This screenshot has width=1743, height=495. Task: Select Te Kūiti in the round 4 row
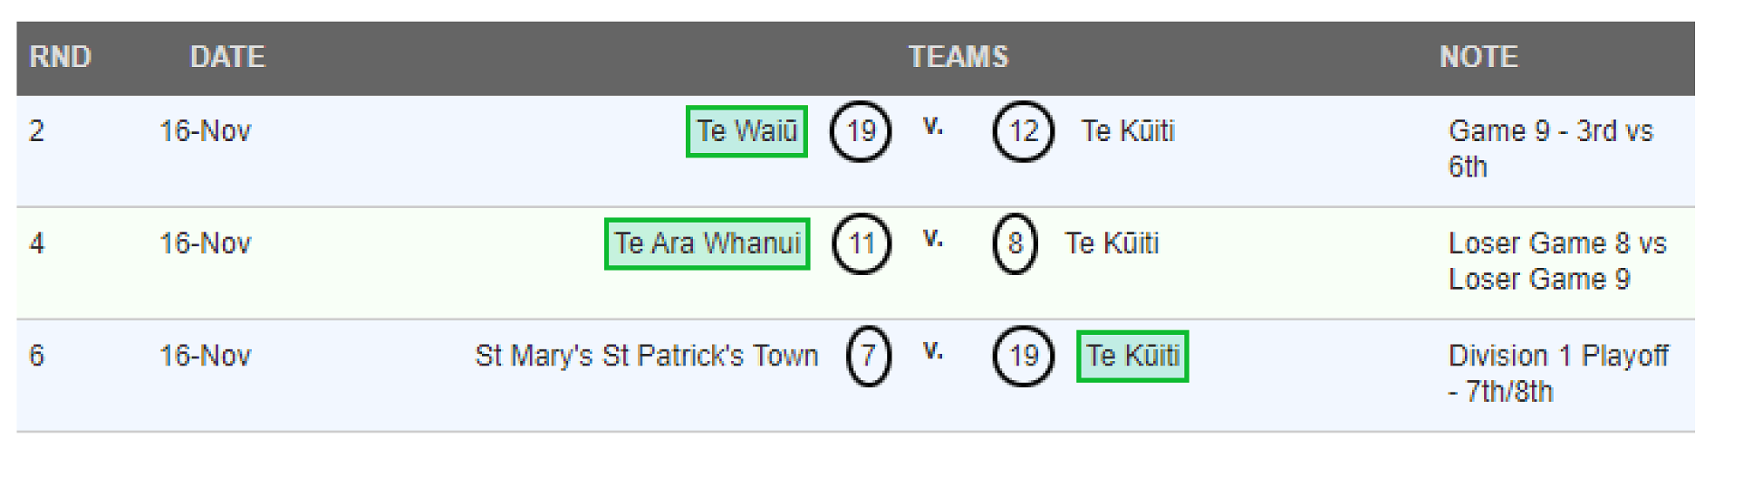click(x=1111, y=244)
